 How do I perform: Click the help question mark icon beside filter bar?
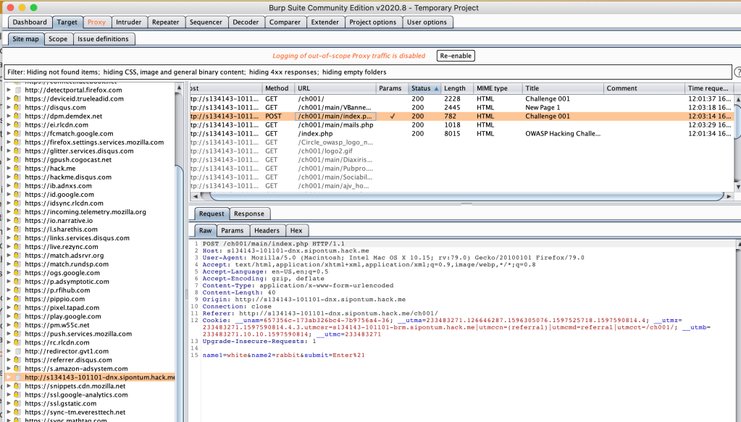pyautogui.click(x=737, y=72)
